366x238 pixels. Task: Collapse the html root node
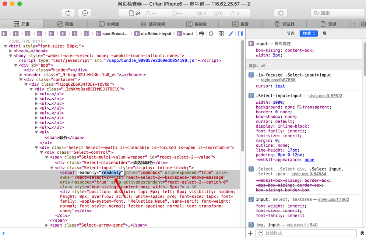click(x=5, y=46)
